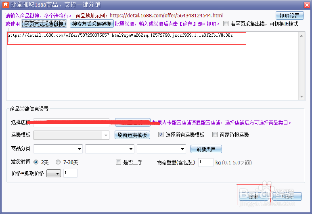Screen dimensions: 312x214
Task: Click the URL list scroll-up arrow
Action: point(302,36)
